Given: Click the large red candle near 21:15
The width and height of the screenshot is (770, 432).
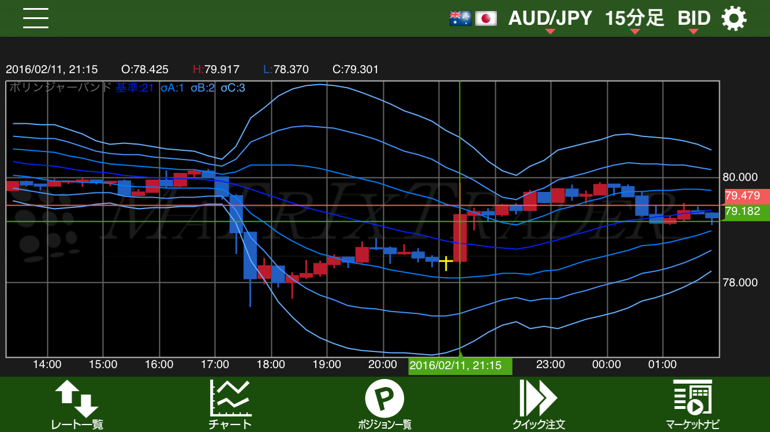Looking at the screenshot, I should [460, 237].
